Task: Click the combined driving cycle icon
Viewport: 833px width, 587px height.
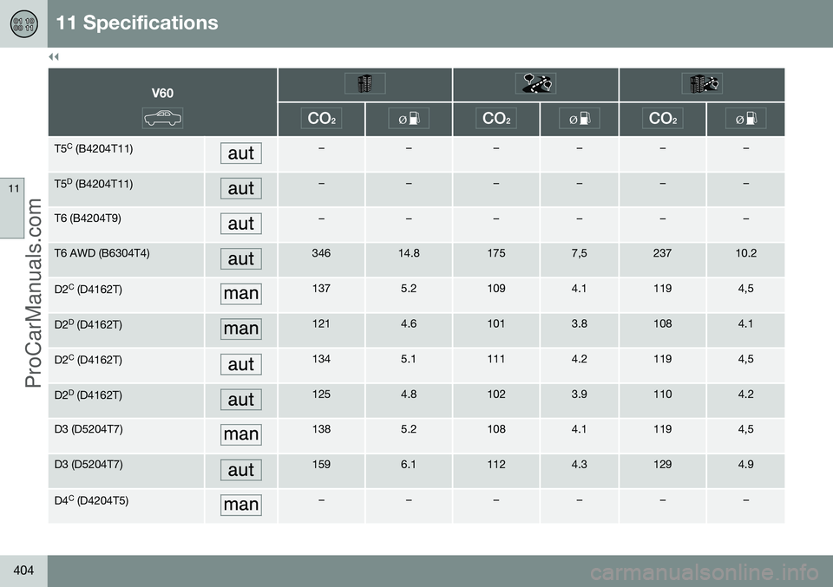Action: [x=702, y=83]
